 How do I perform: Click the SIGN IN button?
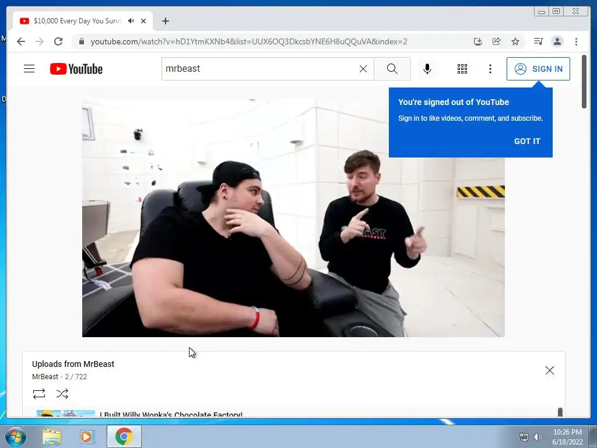coord(538,69)
